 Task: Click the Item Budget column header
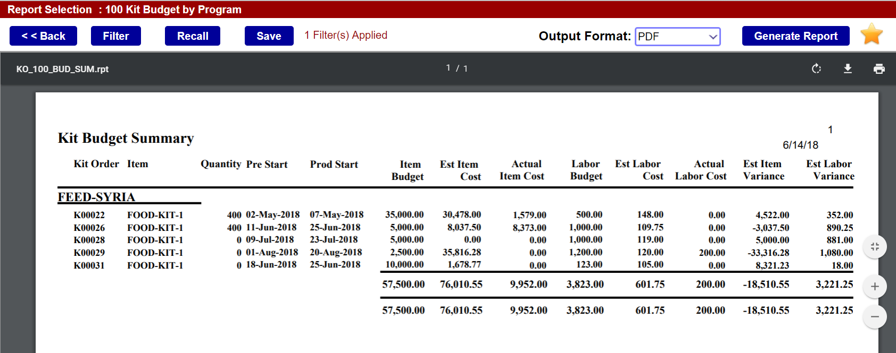408,170
